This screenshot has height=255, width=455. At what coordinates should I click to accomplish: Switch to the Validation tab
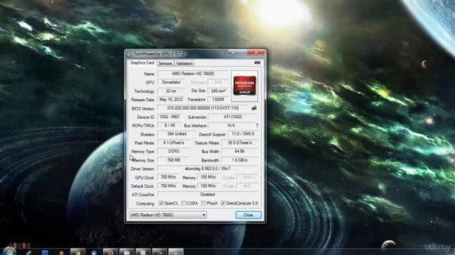(x=184, y=63)
